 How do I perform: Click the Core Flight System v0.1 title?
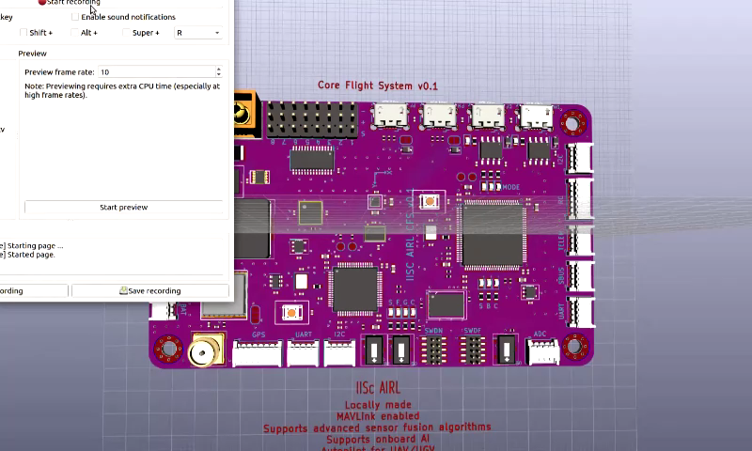378,86
